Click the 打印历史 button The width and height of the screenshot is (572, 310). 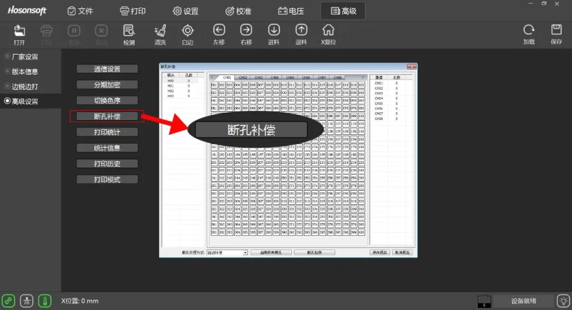click(107, 164)
